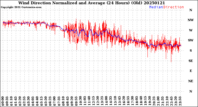The height and width of the screenshot is (107, 198).
Task: Click the 19:15 time axis label
Action: [145, 101]
